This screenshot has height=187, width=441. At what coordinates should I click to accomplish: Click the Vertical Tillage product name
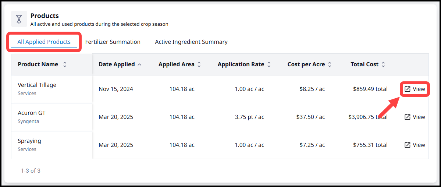(37, 85)
